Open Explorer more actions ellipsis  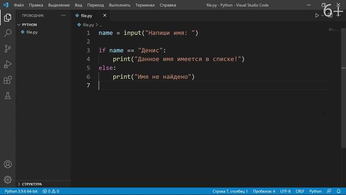63,15
